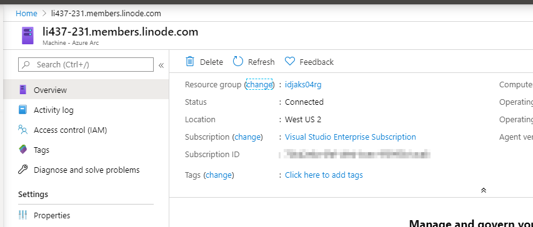Image resolution: width=533 pixels, height=227 pixels.
Task: Click the Properties bars icon
Action: pos(22,215)
